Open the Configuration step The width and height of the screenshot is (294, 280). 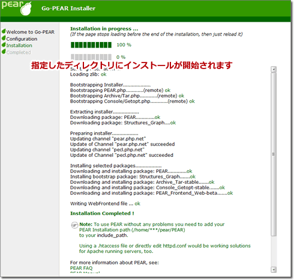[22, 39]
